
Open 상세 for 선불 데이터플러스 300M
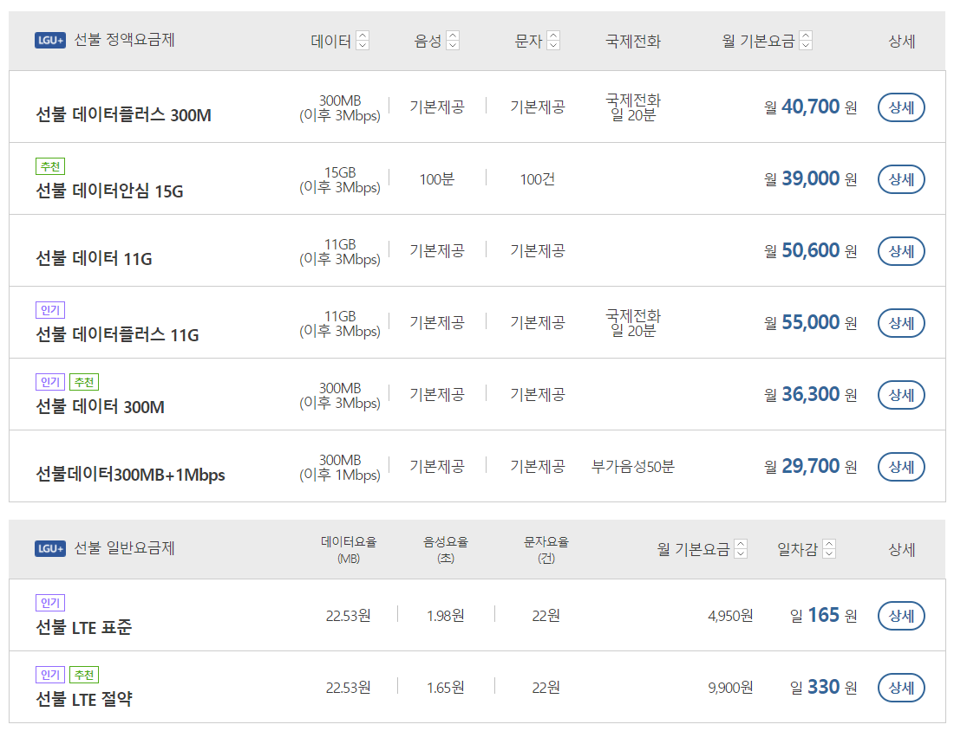coord(901,107)
